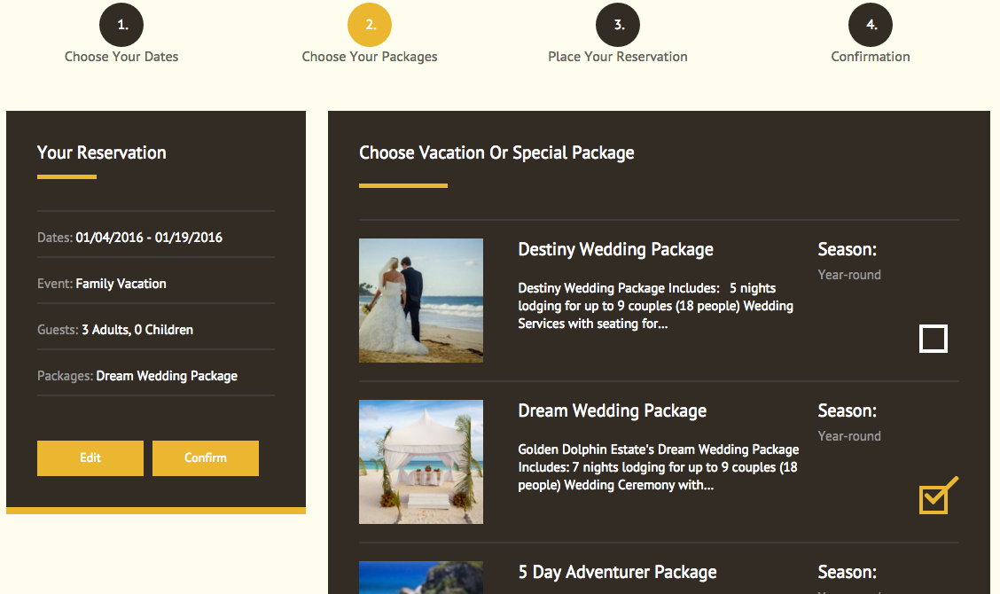Open the Destiny Wedding couple thumbnail
The width and height of the screenshot is (1000, 594).
pyautogui.click(x=421, y=301)
